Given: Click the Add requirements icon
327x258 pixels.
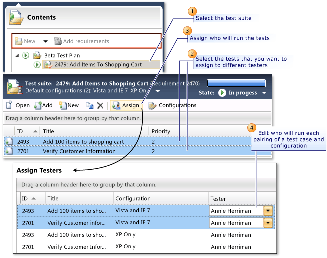Looking at the screenshot, I should coord(58,41).
